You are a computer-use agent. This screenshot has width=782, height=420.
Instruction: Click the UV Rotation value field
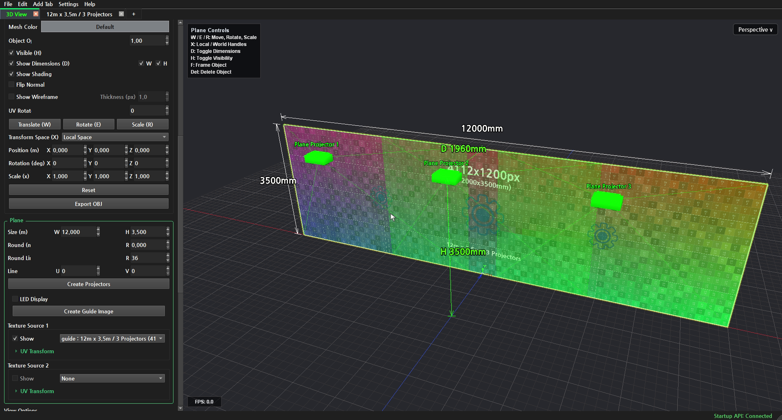(x=147, y=111)
